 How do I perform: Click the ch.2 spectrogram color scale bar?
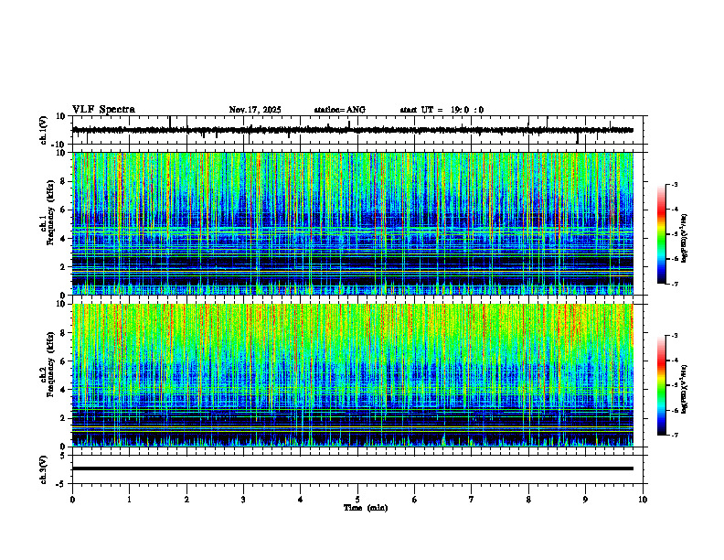click(x=662, y=385)
